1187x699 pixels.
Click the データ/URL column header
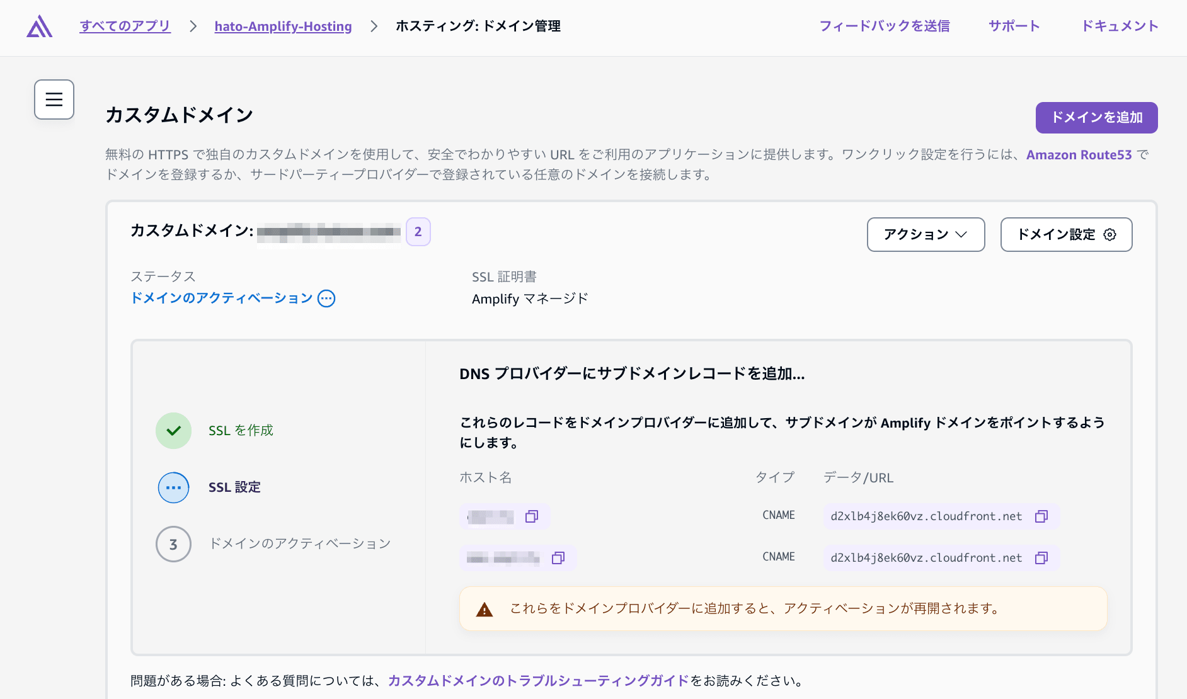coord(858,477)
